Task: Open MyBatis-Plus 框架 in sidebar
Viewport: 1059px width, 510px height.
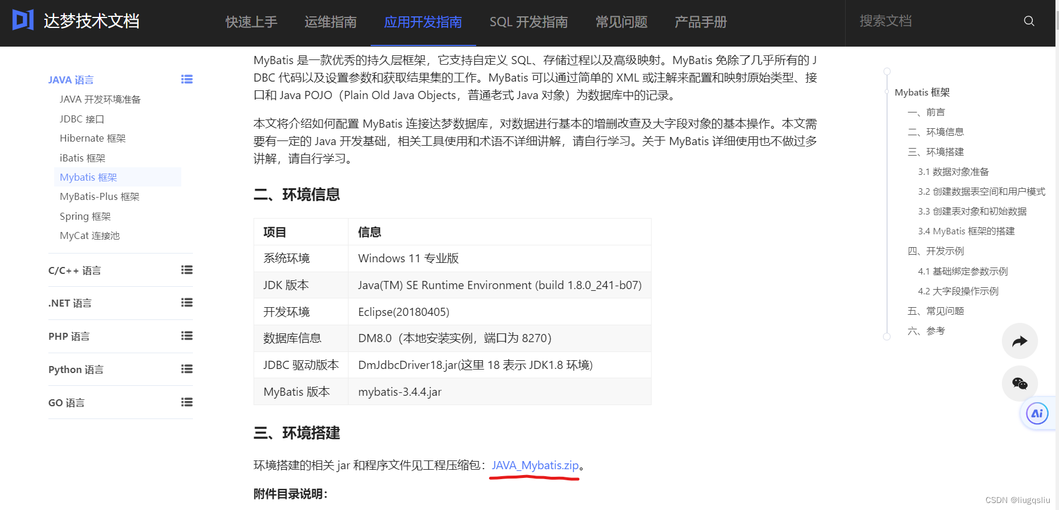Action: point(100,196)
